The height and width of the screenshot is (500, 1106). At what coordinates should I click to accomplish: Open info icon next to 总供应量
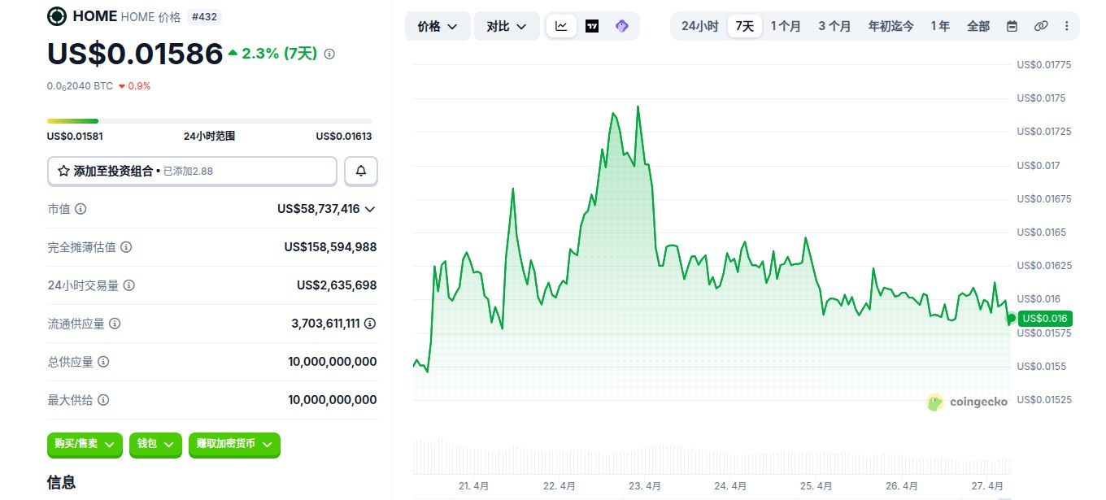point(103,362)
